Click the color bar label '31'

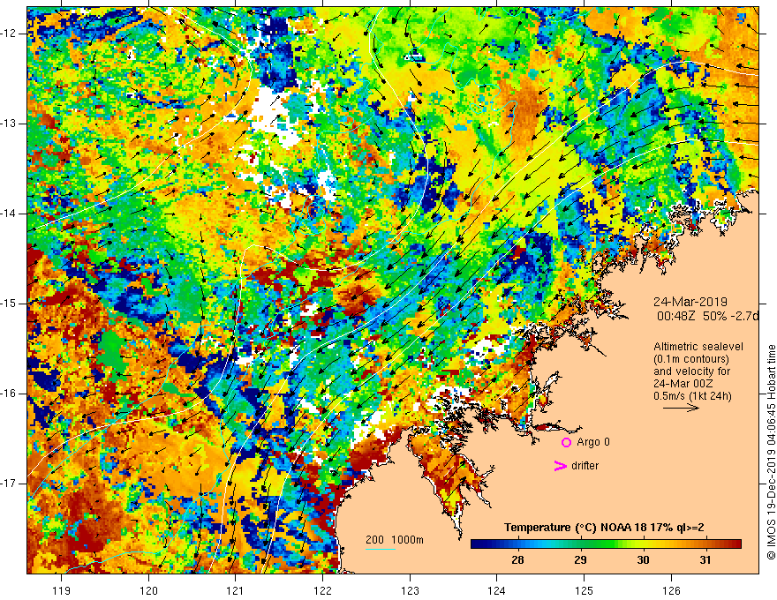(705, 560)
